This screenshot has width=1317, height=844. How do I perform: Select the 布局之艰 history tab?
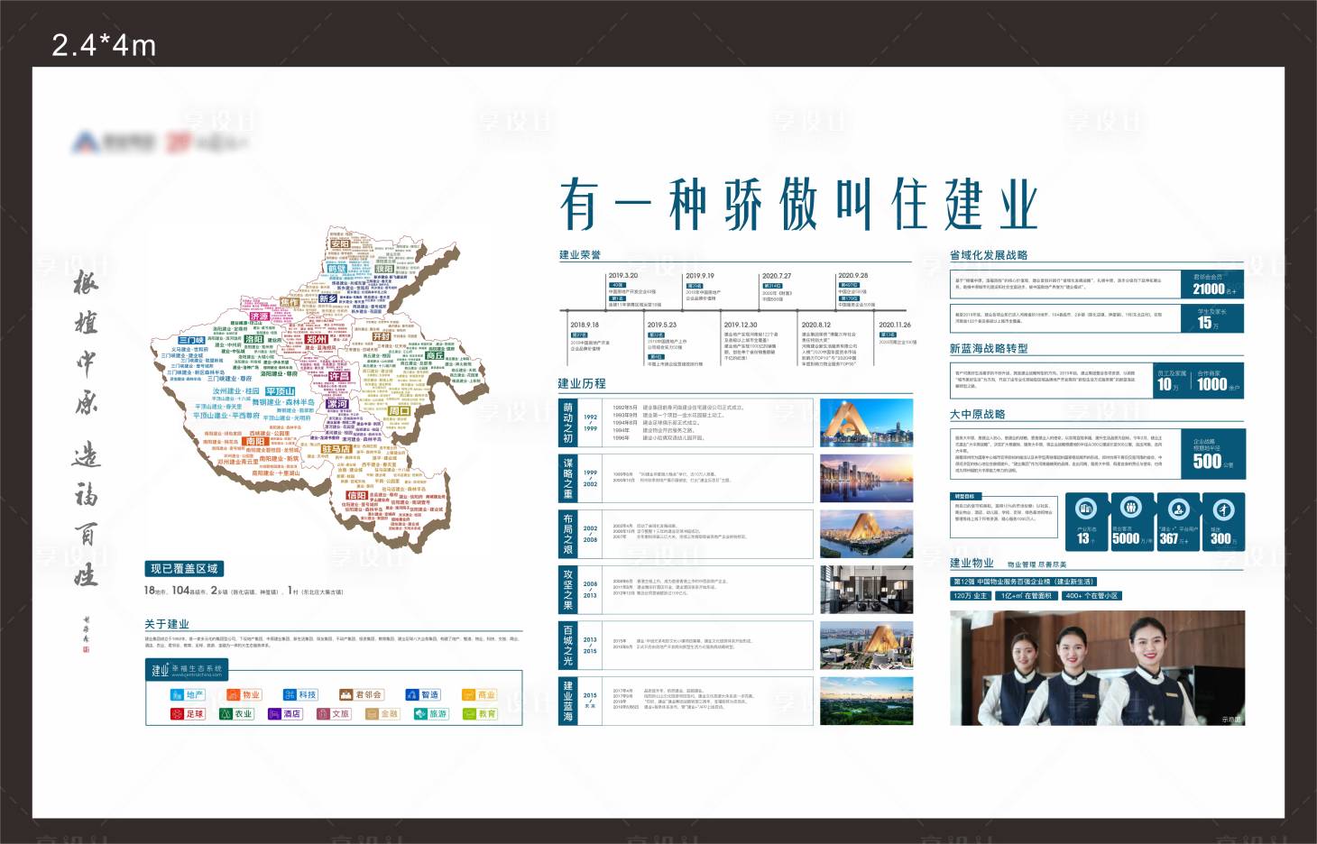567,535
